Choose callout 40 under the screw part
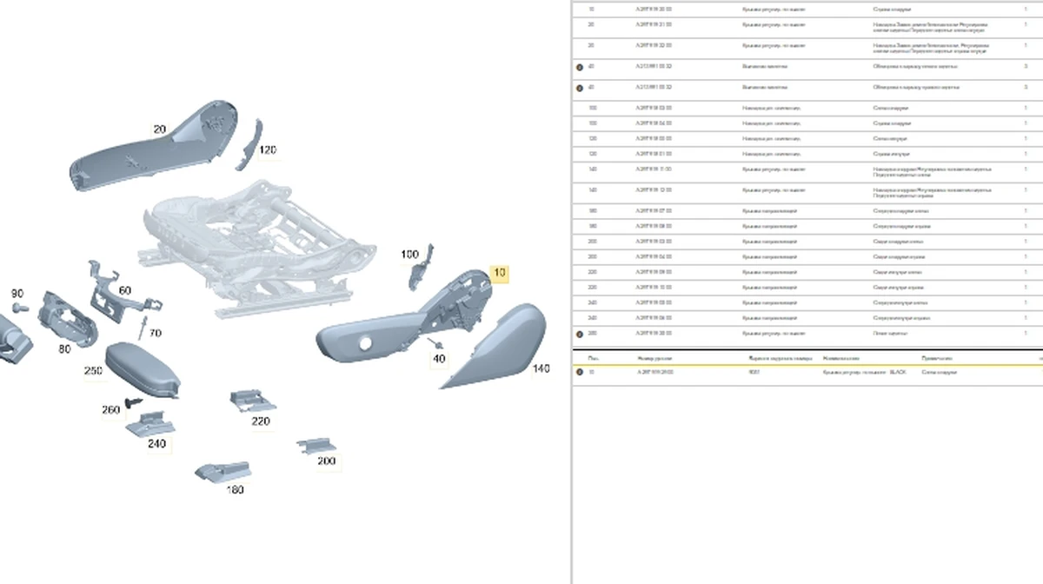Viewport: 1043px width, 584px height. 439,359
